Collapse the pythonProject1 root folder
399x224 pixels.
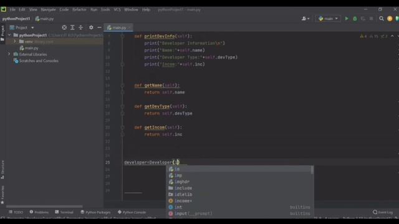tap(9, 35)
